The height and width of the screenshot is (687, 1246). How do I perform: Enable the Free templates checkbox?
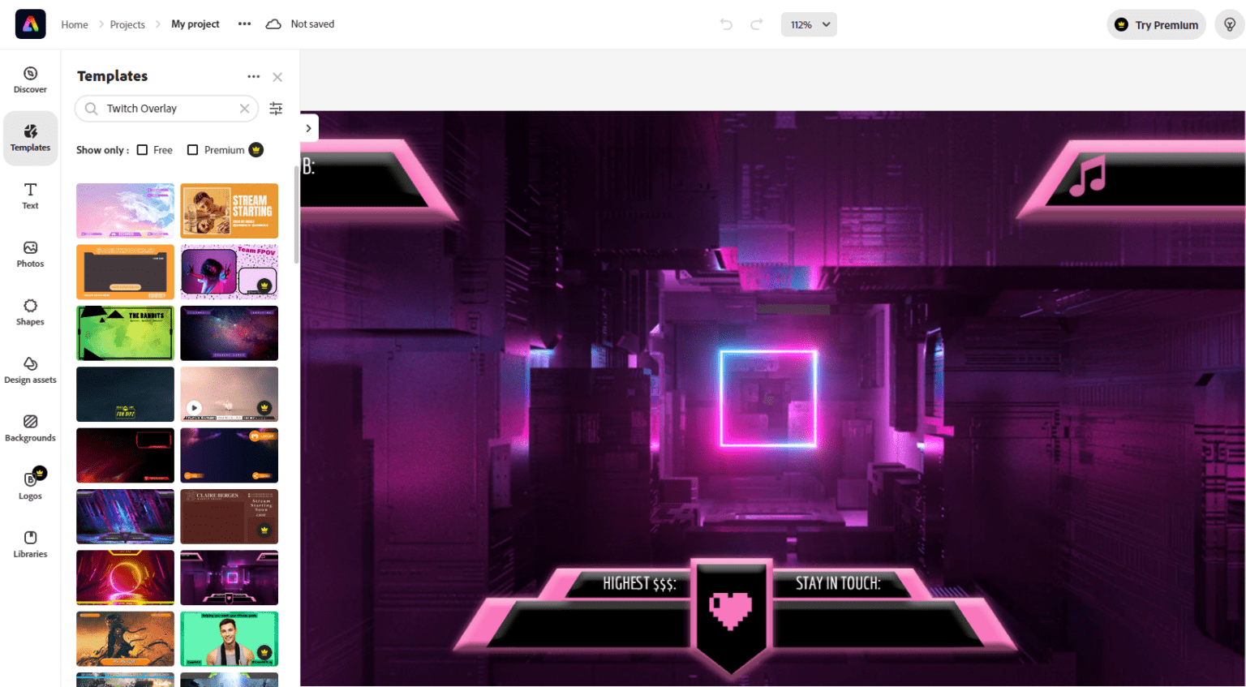point(143,149)
